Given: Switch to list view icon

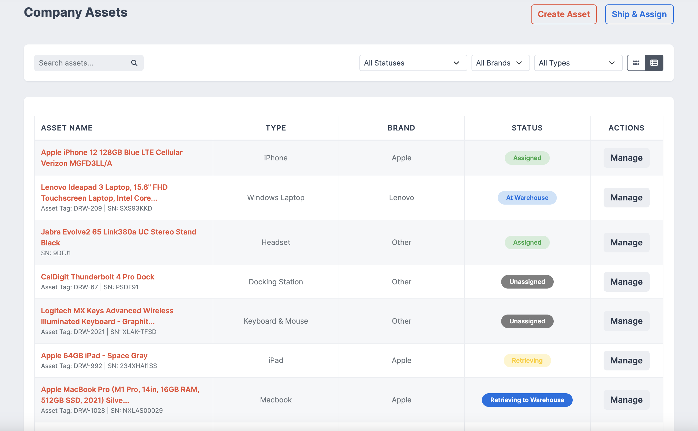Looking at the screenshot, I should (654, 63).
